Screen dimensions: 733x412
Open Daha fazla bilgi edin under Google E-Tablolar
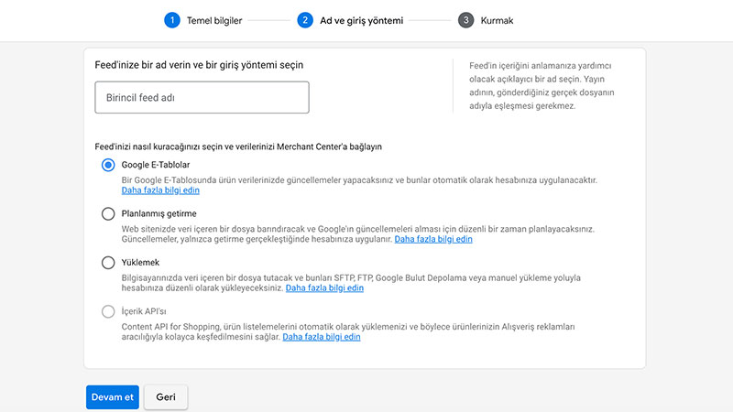[x=160, y=191]
